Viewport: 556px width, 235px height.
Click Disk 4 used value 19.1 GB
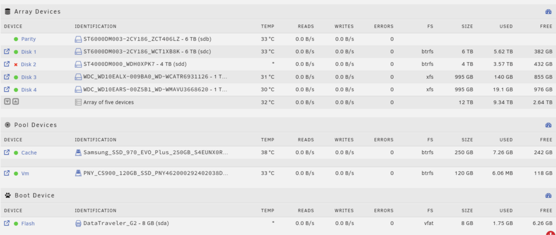point(503,90)
